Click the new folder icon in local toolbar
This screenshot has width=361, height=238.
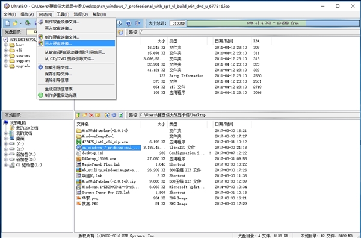pyautogui.click(x=85, y=115)
